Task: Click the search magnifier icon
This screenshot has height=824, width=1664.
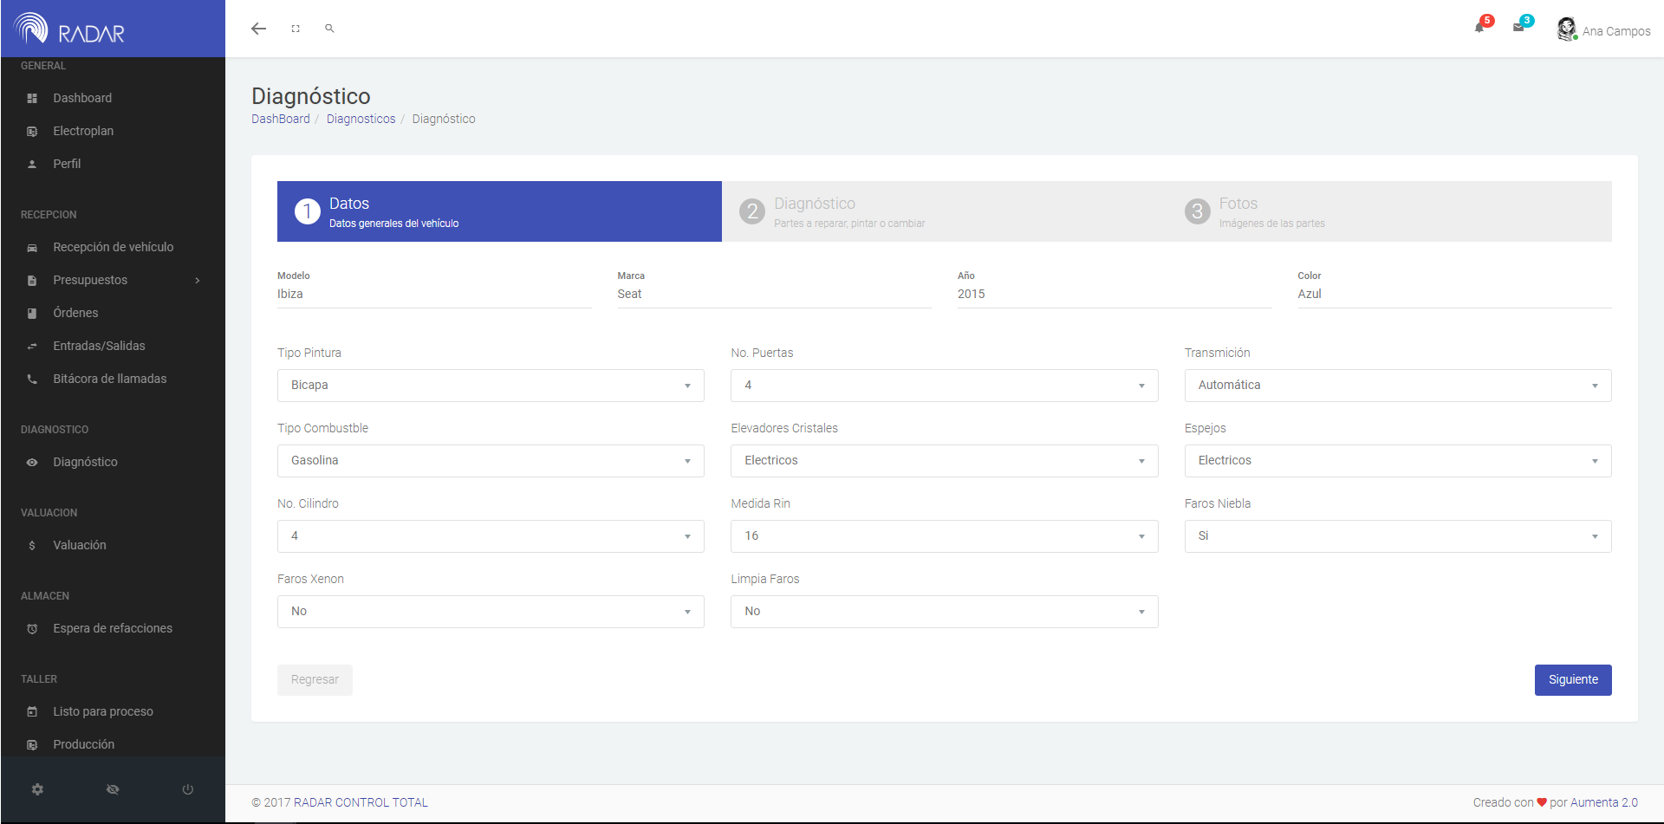Action: (x=329, y=29)
